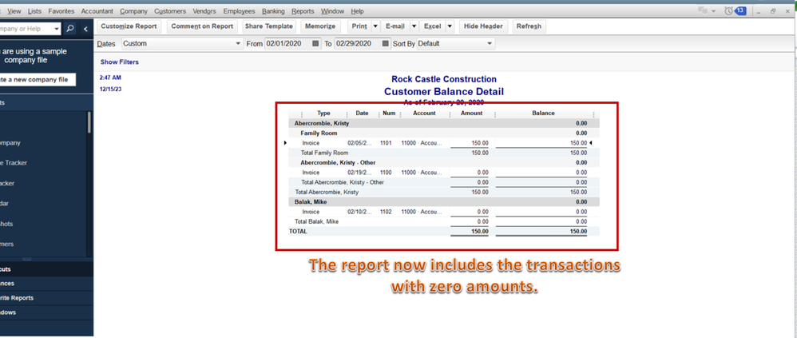Click the Date column header

pyautogui.click(x=363, y=113)
